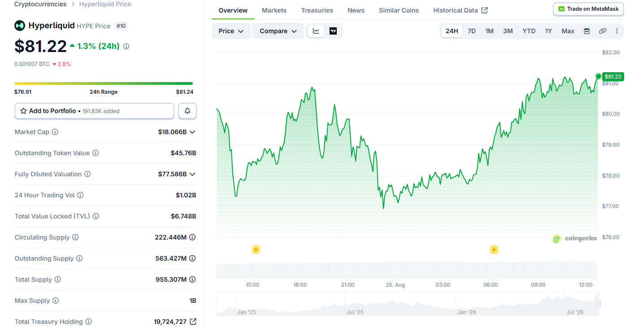630x327 pixels.
Task: Click the star marker near 06:00
Action: (x=494, y=249)
